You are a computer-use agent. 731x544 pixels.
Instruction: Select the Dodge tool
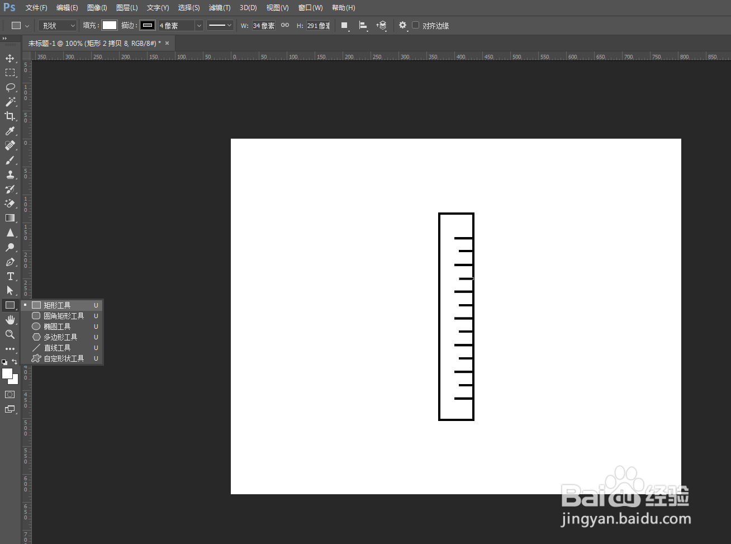click(10, 247)
